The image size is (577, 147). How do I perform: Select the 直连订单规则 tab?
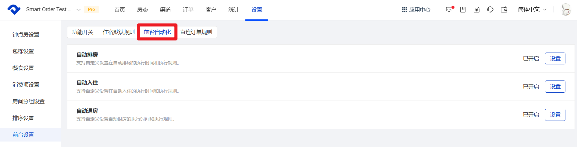(196, 32)
